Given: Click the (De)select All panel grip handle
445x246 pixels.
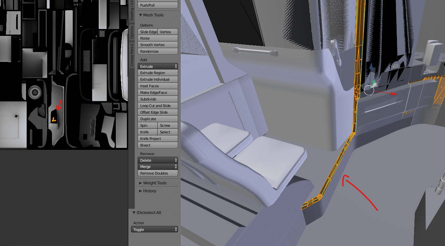Looking at the screenshot, I should 175,213.
